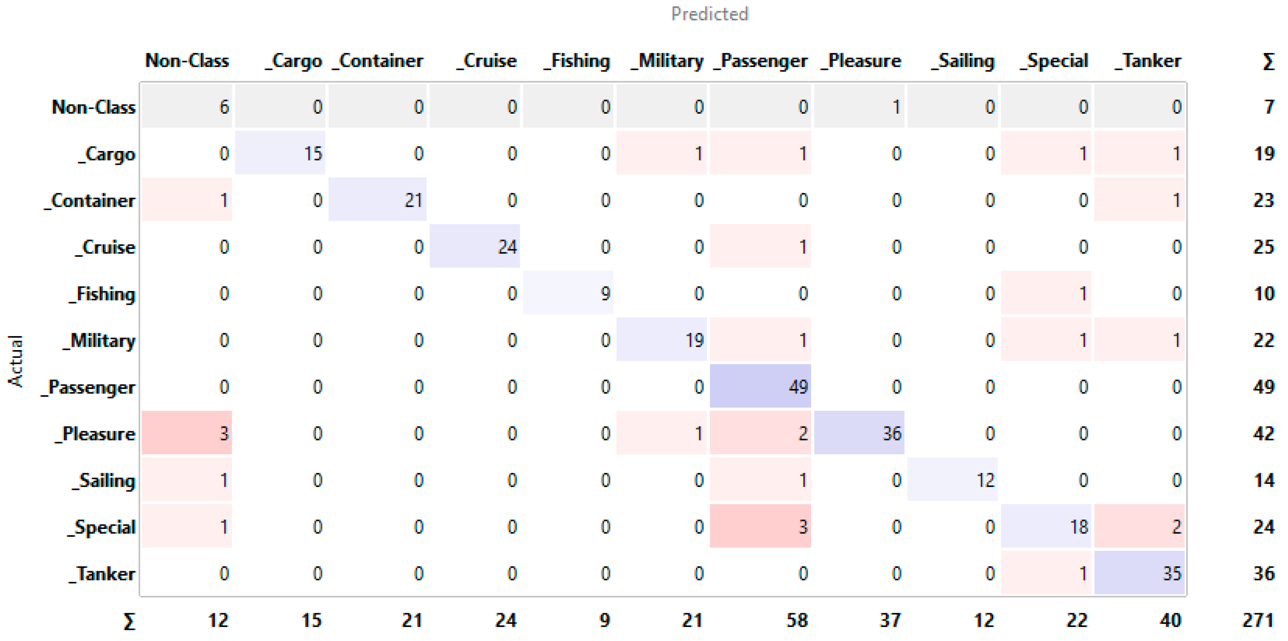This screenshot has width=1288, height=641.
Task: Click actual Pleasure predicted Non-Class cell
Action: [x=187, y=433]
